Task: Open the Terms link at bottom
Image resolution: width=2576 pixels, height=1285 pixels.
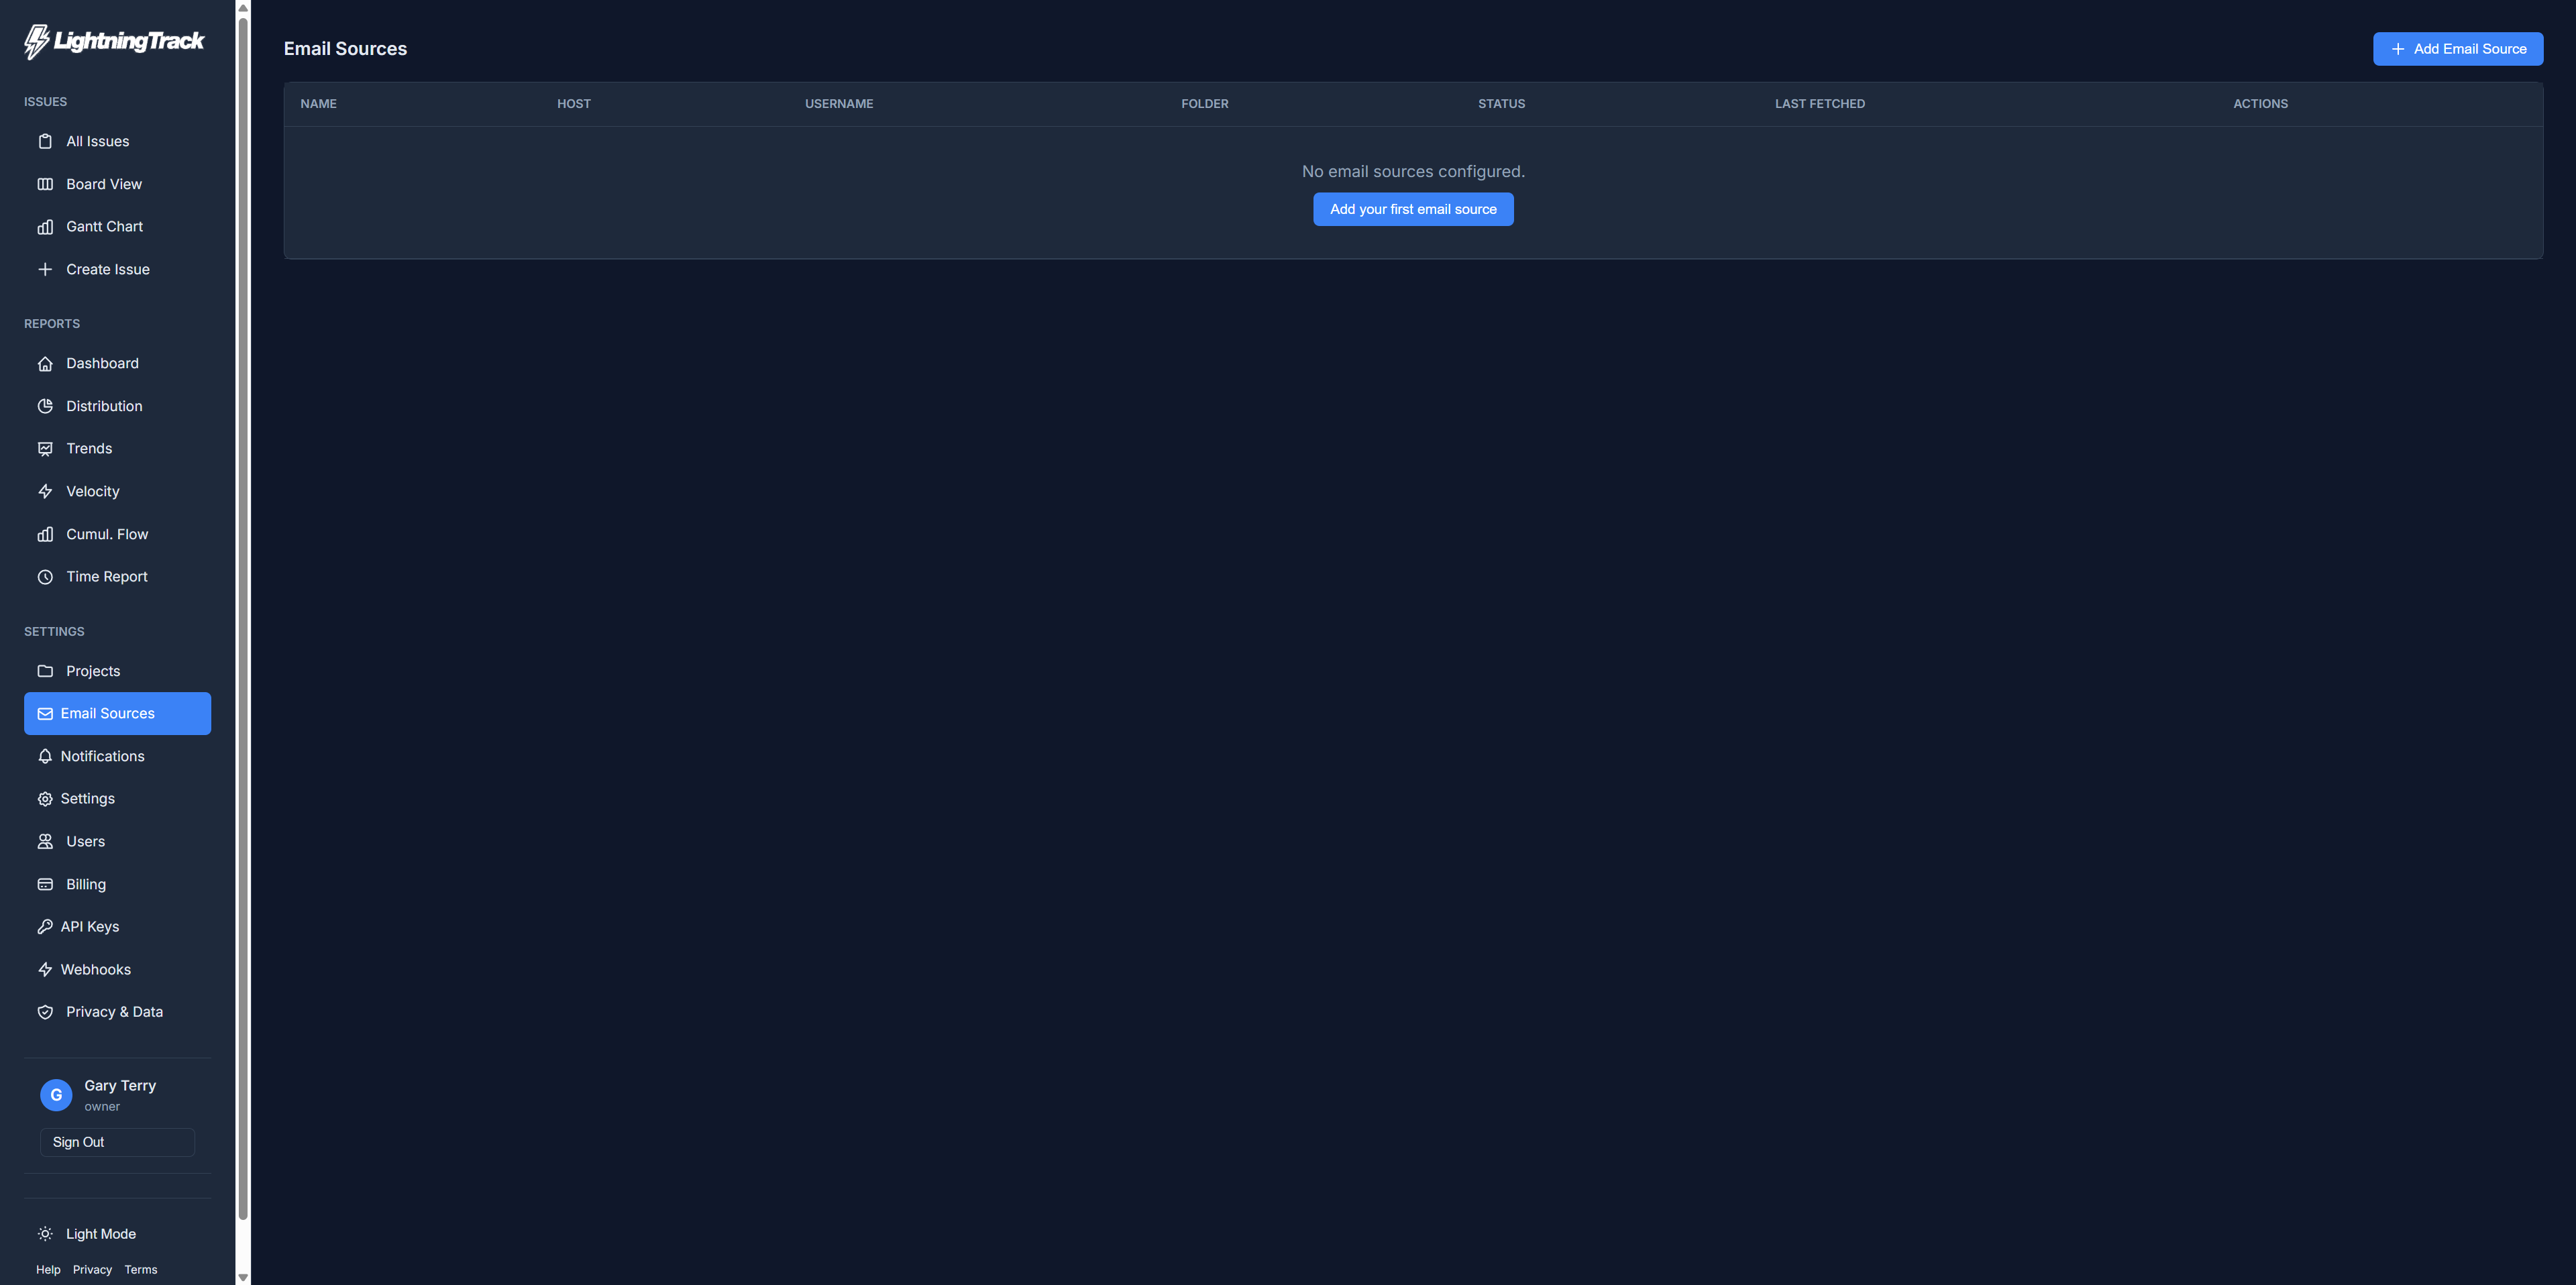Action: click(140, 1269)
